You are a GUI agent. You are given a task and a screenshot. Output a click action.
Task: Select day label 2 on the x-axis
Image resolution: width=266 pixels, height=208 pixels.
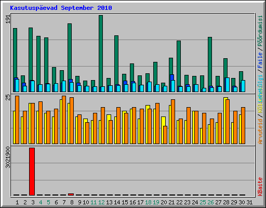pyautogui.click(x=25, y=202)
